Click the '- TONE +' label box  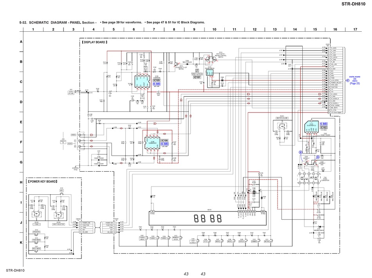point(36,224)
